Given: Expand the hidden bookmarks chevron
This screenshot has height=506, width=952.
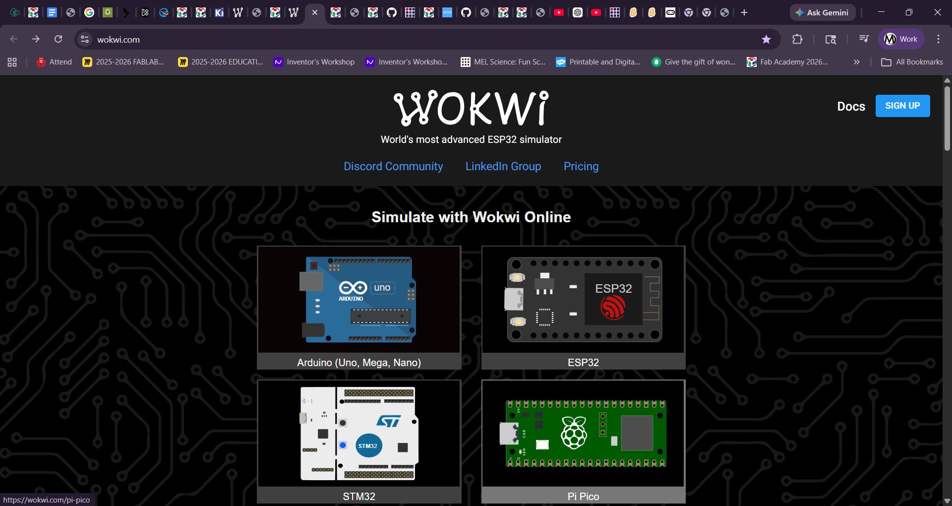Looking at the screenshot, I should (856, 62).
